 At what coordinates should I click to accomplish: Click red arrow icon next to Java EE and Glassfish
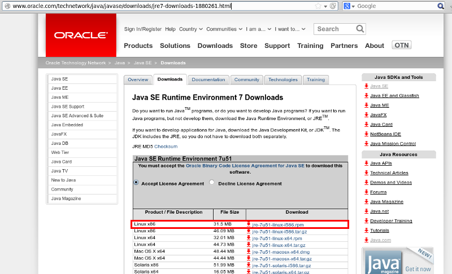pos(366,95)
